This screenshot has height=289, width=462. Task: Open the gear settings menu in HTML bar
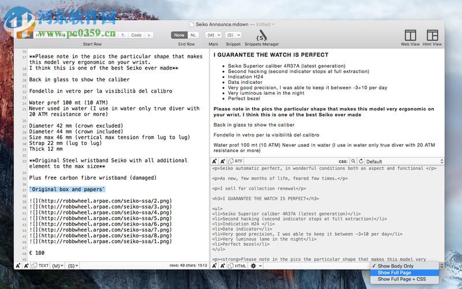[253, 266]
